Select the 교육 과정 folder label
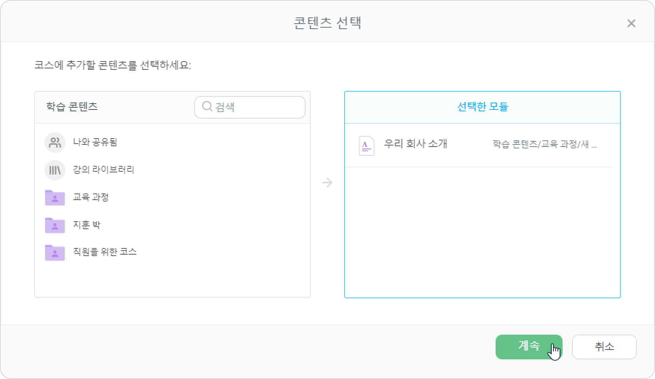This screenshot has height=379, width=655. [x=91, y=197]
